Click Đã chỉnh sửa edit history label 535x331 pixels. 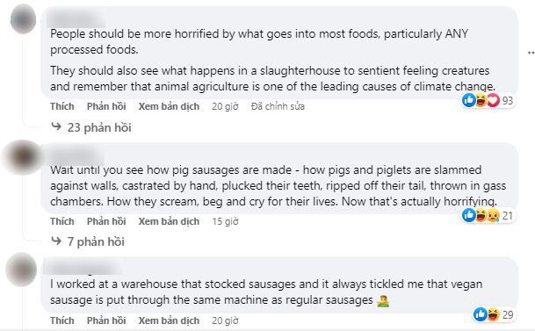[x=278, y=106]
